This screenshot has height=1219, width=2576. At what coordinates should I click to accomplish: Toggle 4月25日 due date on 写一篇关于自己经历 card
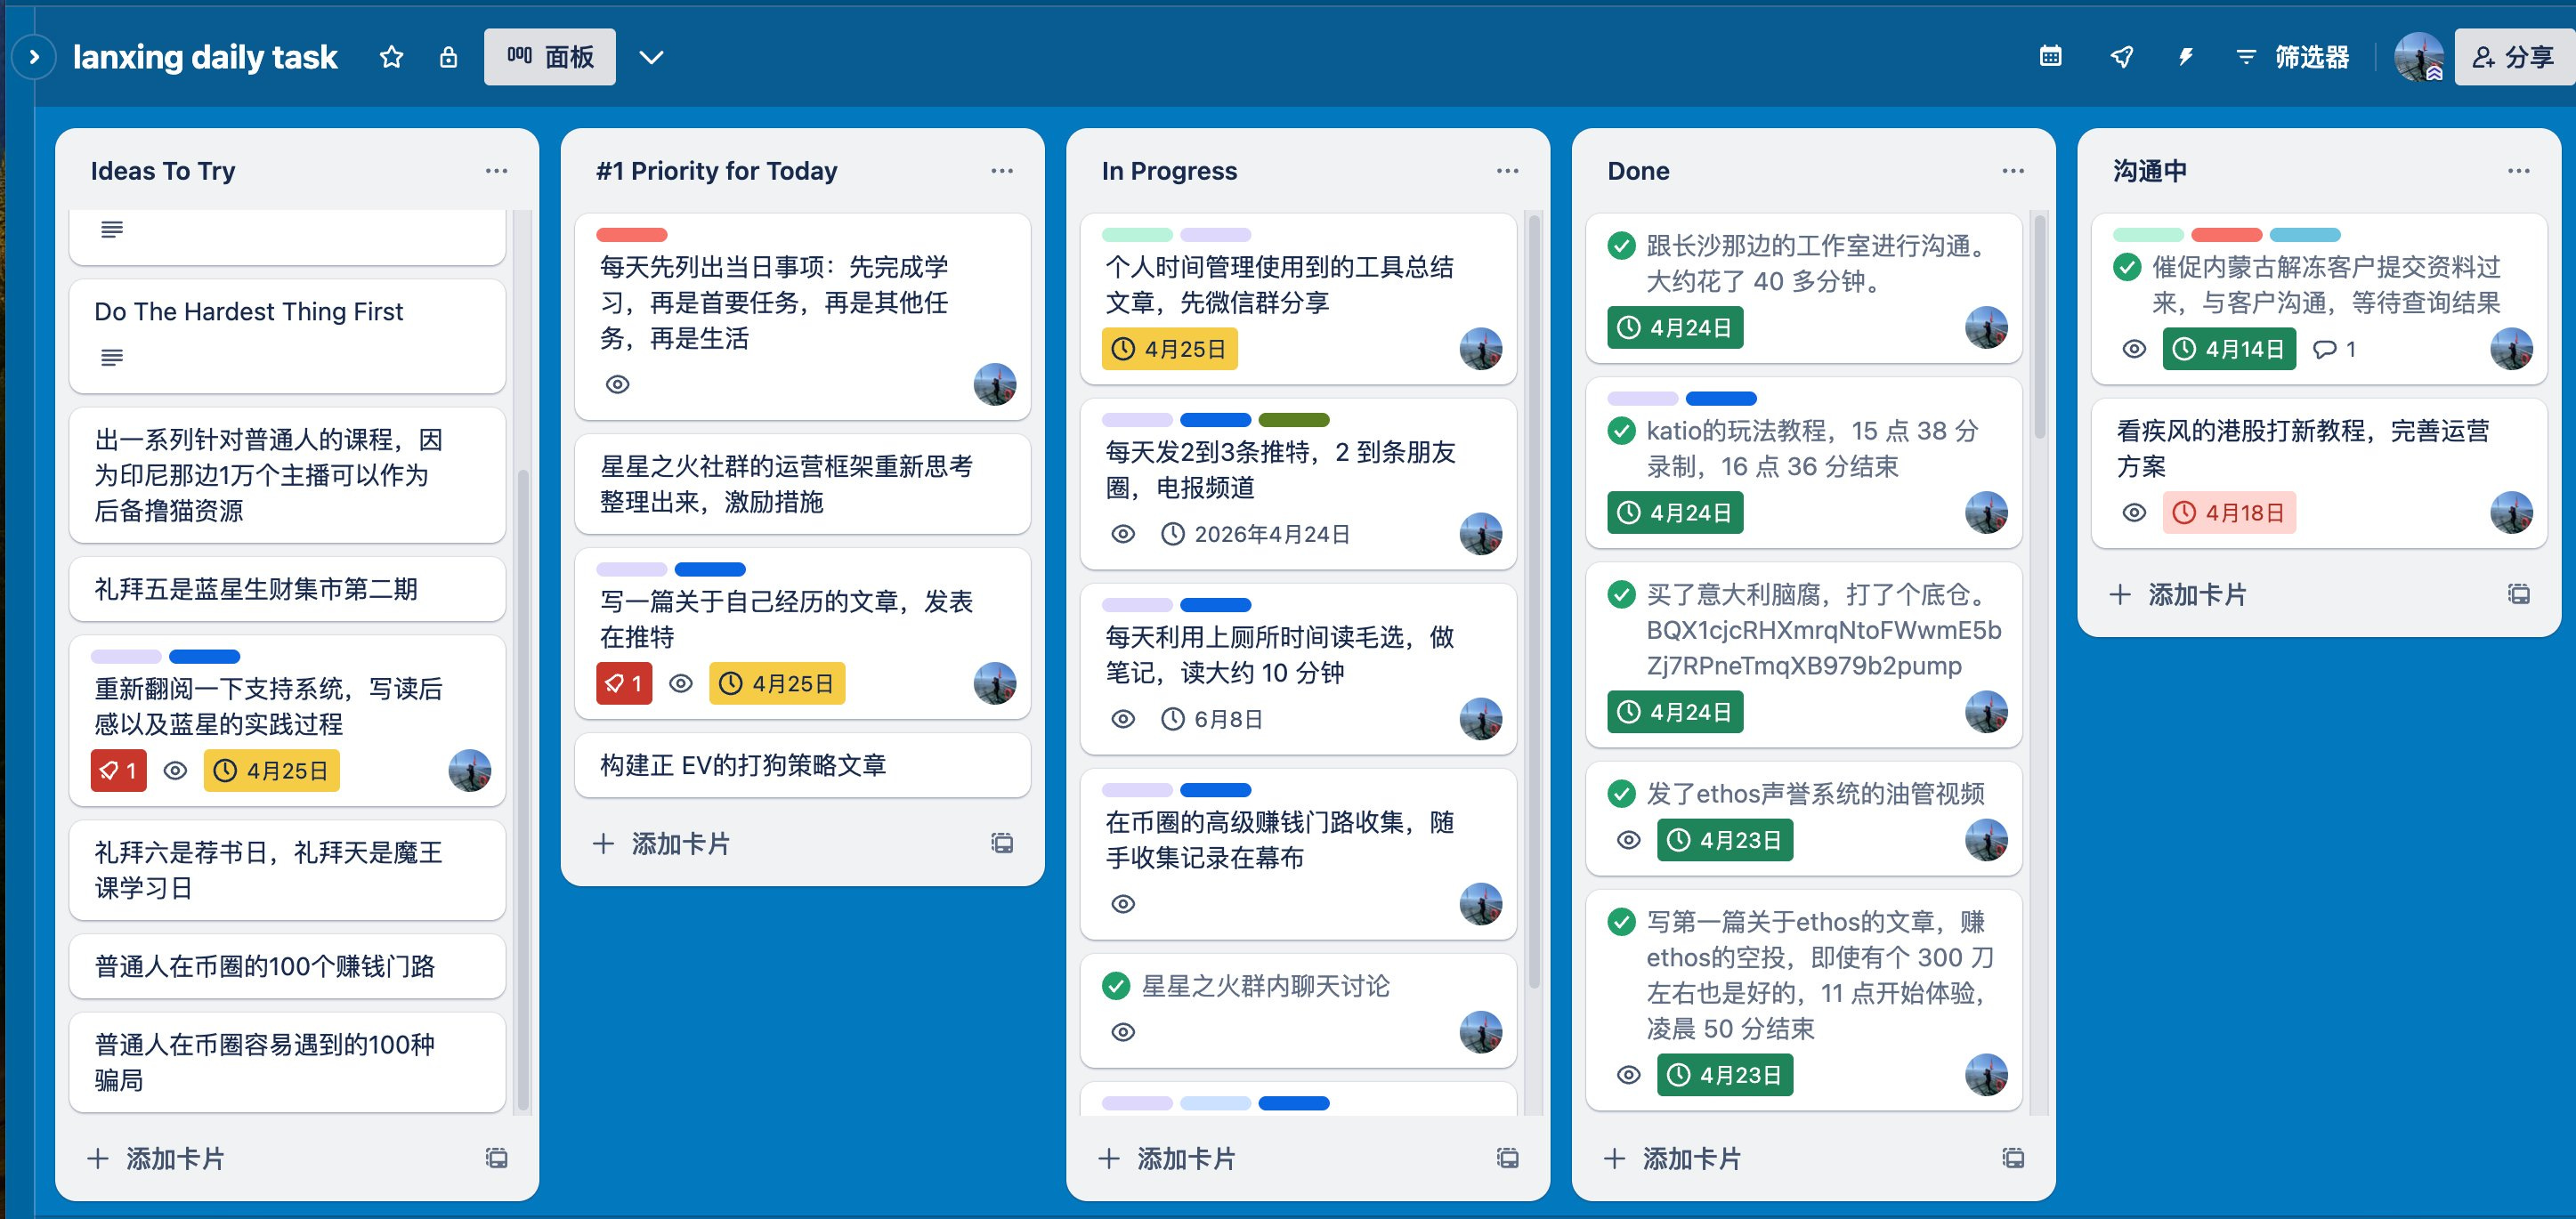coord(777,683)
